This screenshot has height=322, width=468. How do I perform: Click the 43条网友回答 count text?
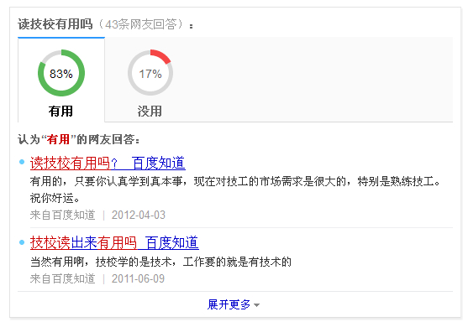coord(140,24)
